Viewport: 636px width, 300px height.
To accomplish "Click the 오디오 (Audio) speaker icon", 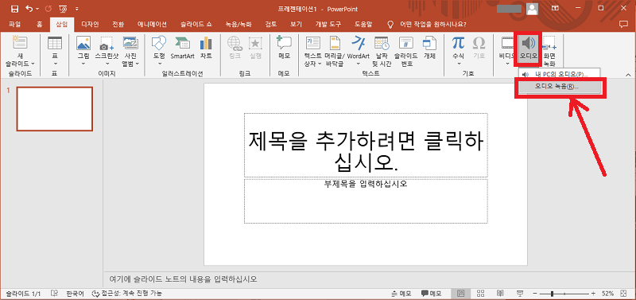I will (529, 43).
